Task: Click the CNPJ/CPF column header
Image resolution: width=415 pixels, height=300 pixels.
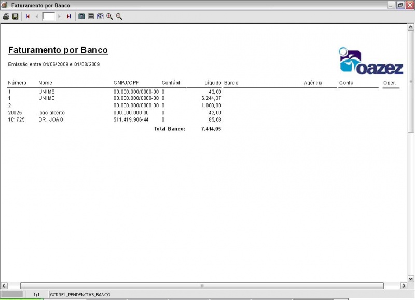Action: pos(126,83)
